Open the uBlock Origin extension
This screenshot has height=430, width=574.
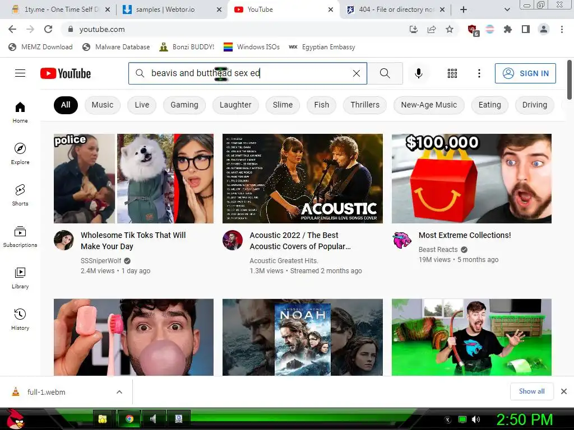473,30
